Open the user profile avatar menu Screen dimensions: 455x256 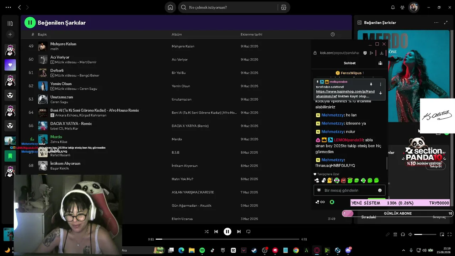[x=413, y=7]
